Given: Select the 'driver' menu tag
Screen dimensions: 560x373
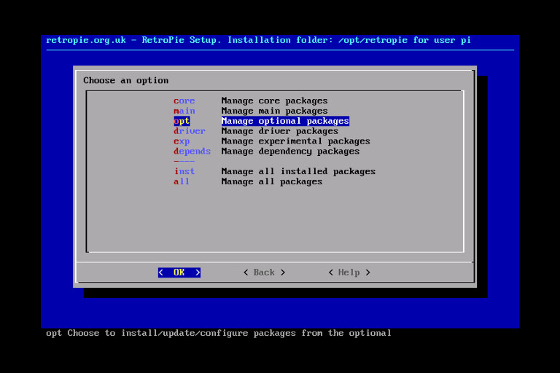Looking at the screenshot, I should tap(190, 131).
